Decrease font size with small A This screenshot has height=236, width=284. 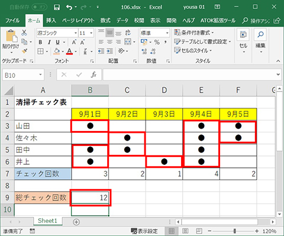[82, 42]
